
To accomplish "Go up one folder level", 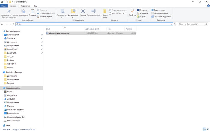I will click(13, 24).
